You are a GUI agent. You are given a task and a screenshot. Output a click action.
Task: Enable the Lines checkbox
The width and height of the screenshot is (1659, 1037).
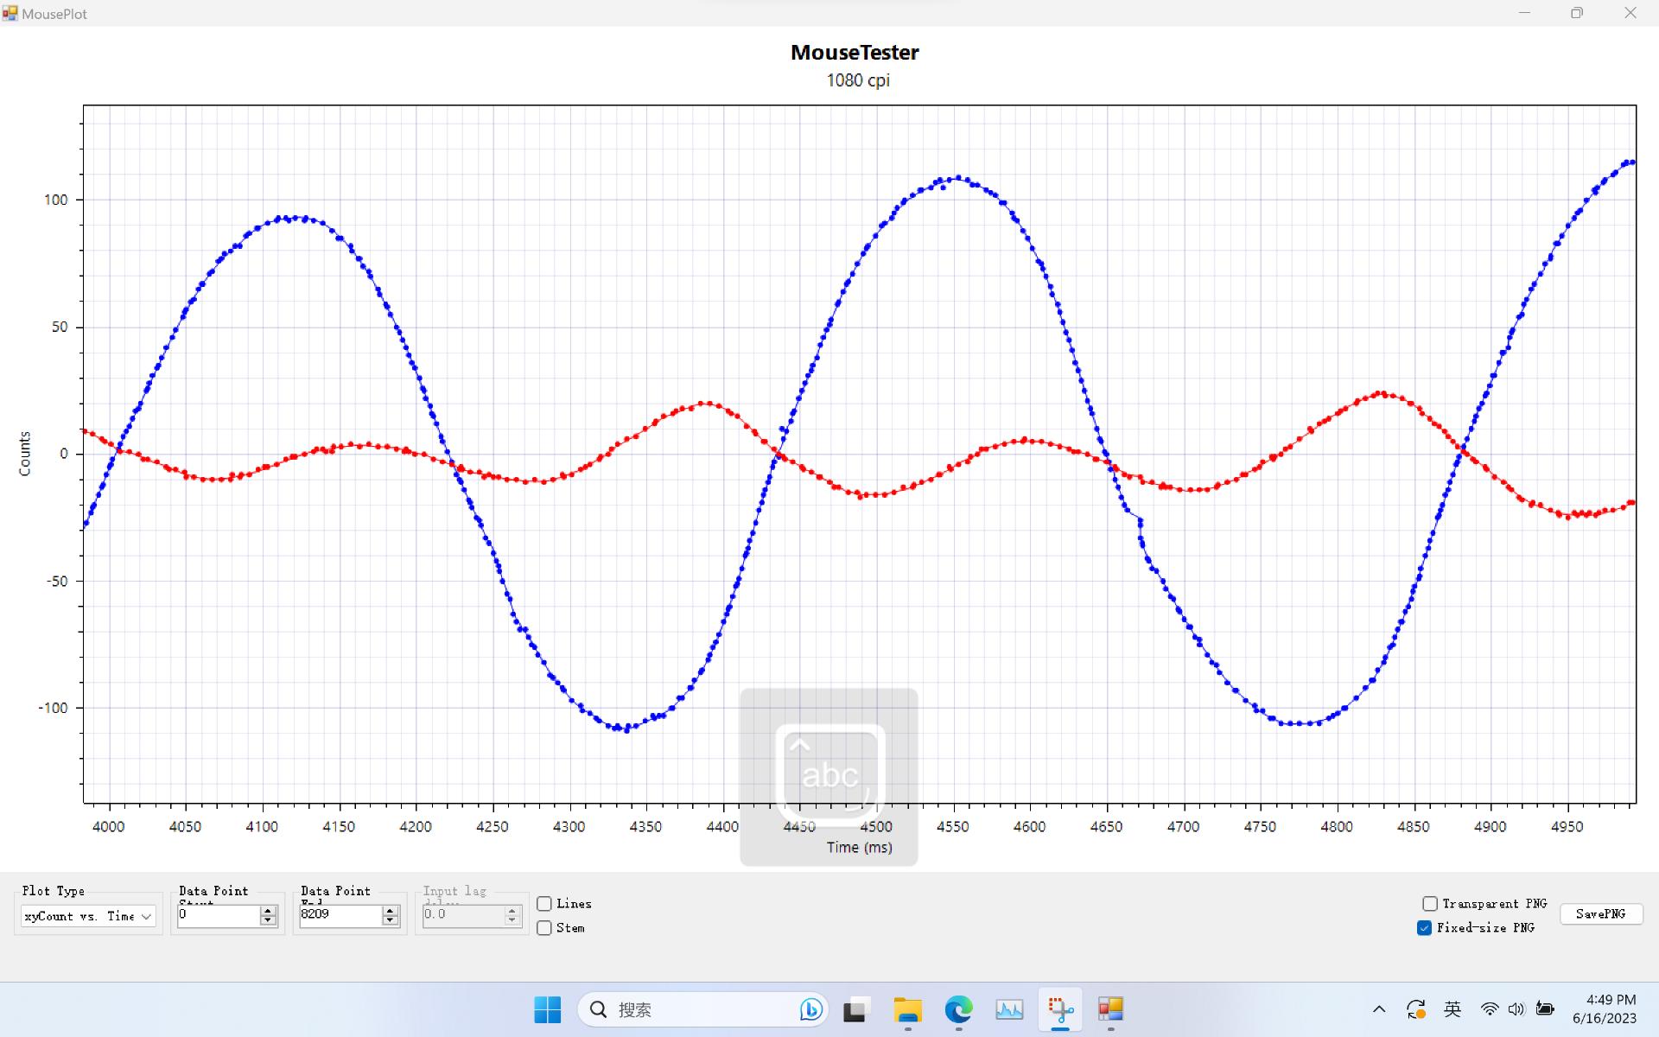coord(544,904)
